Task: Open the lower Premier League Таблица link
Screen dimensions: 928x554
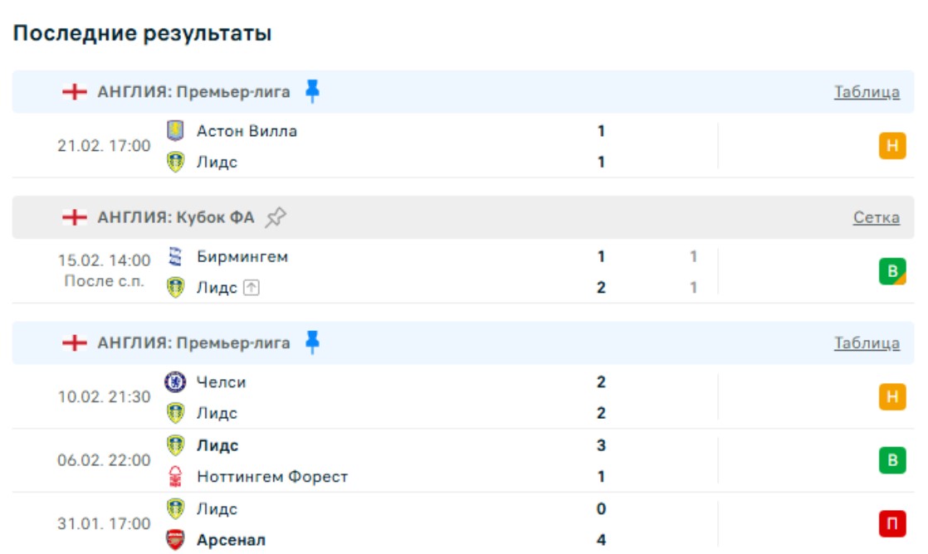Action: (x=867, y=343)
